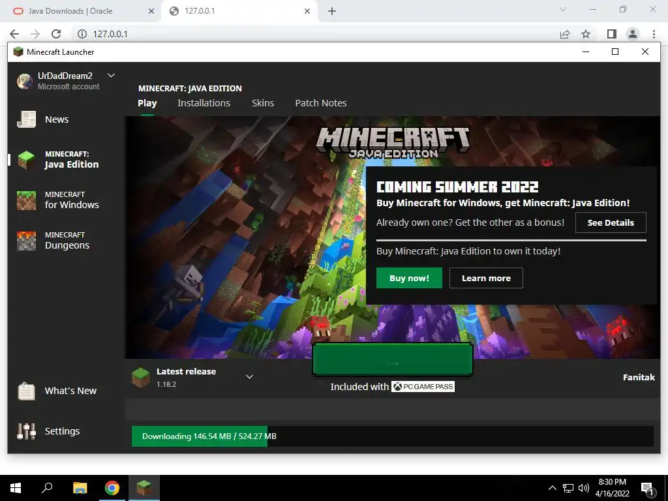Switch to the Play tab
Viewport: 668px width, 501px height.
147,103
